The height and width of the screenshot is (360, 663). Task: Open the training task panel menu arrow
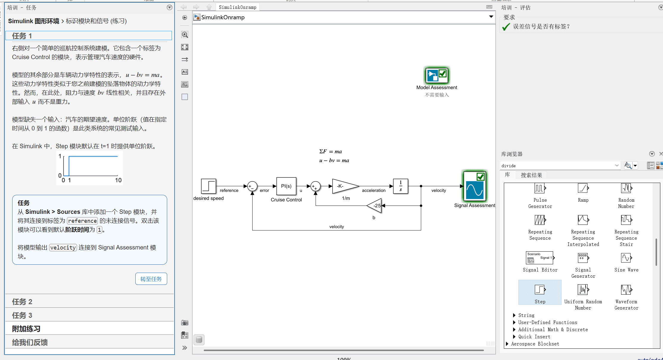[x=170, y=7]
